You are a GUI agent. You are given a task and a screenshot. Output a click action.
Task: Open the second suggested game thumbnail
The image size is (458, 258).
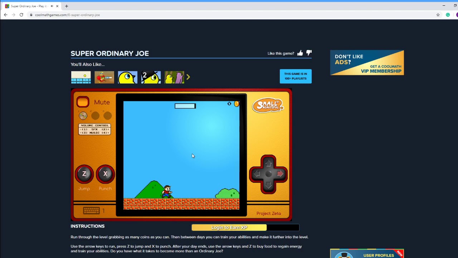tap(104, 77)
